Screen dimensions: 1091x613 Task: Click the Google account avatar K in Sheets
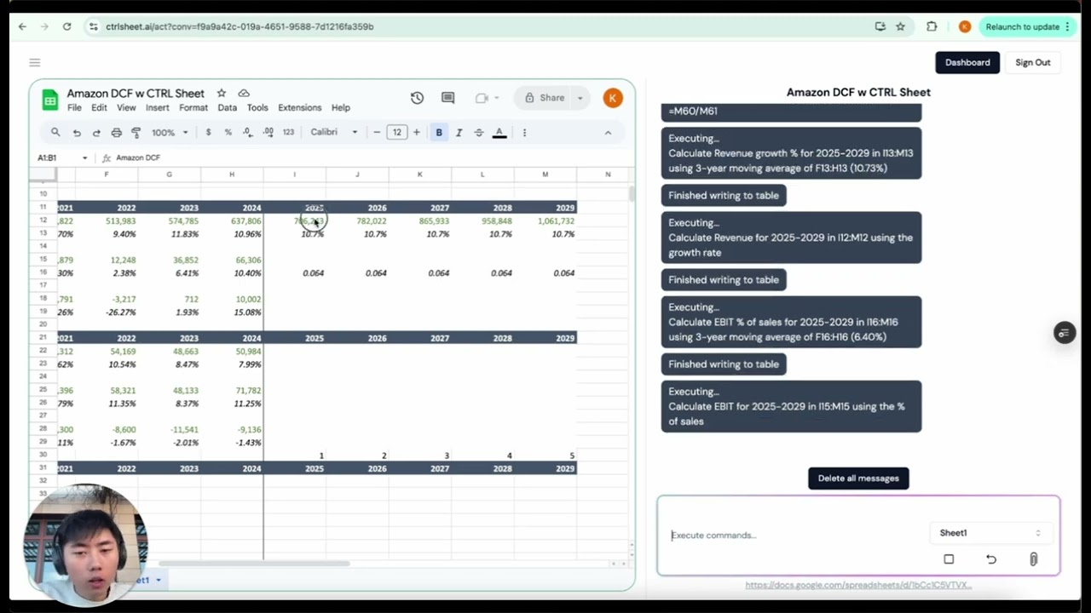(612, 98)
